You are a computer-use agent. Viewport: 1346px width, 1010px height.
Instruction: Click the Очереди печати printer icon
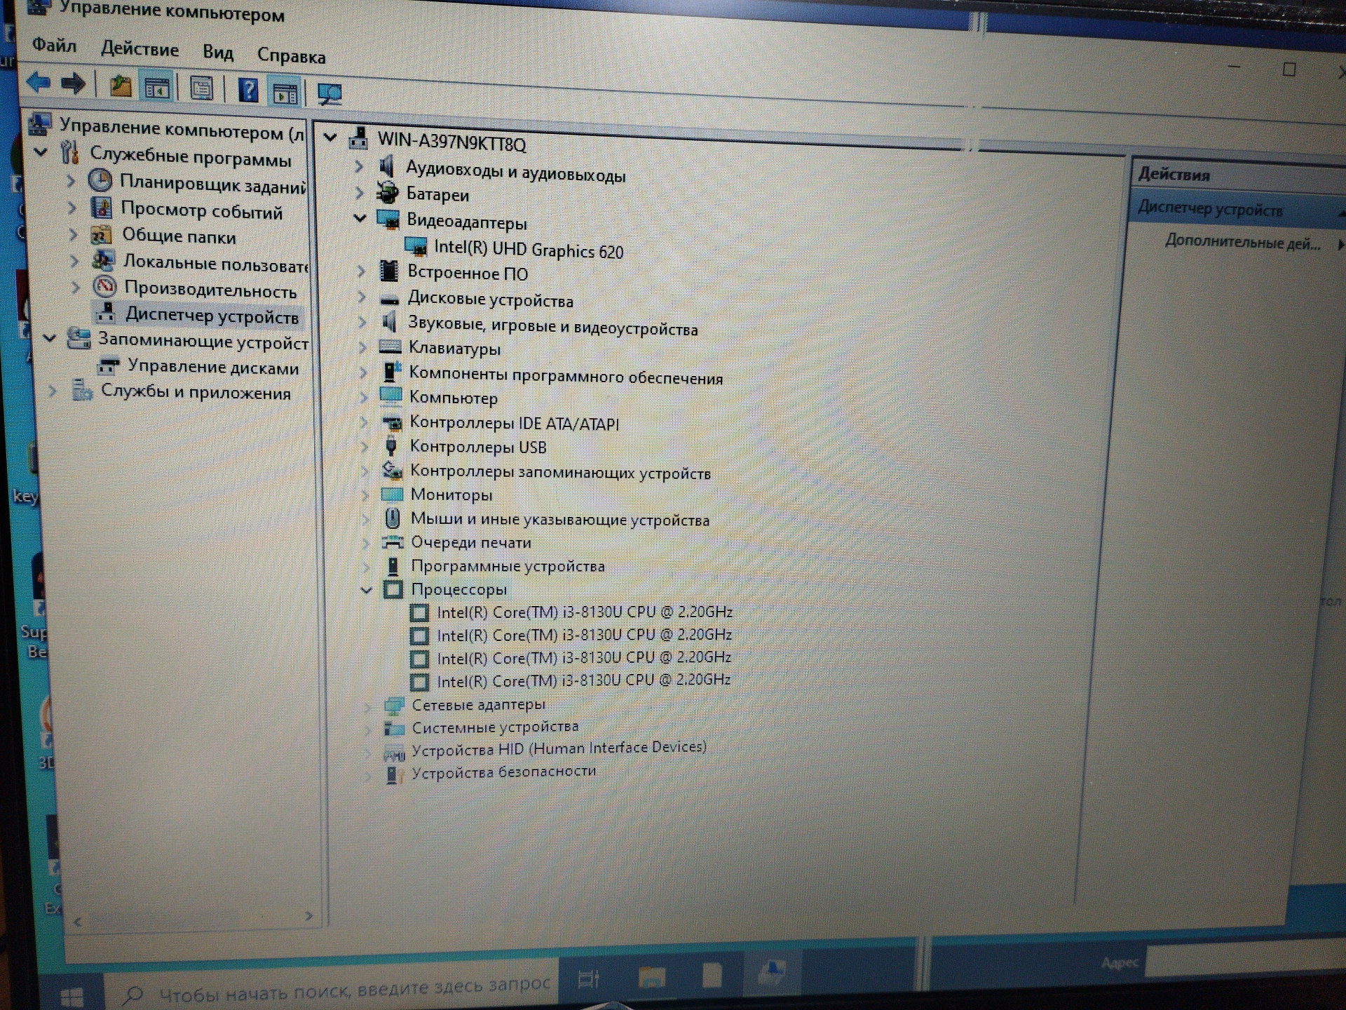click(393, 542)
